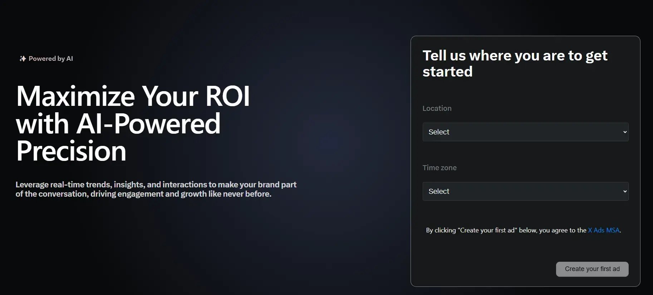Click the chevron arrow on Location select
This screenshot has width=653, height=295.
(x=625, y=132)
